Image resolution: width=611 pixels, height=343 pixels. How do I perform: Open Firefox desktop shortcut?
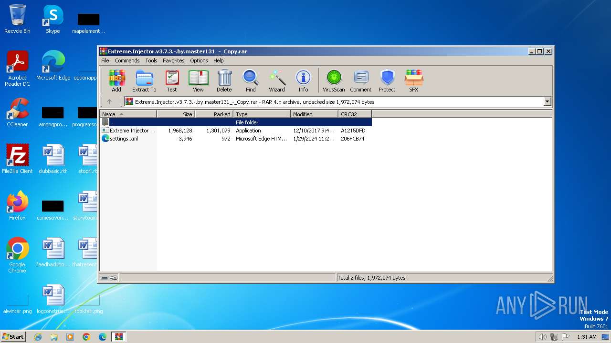tap(17, 206)
